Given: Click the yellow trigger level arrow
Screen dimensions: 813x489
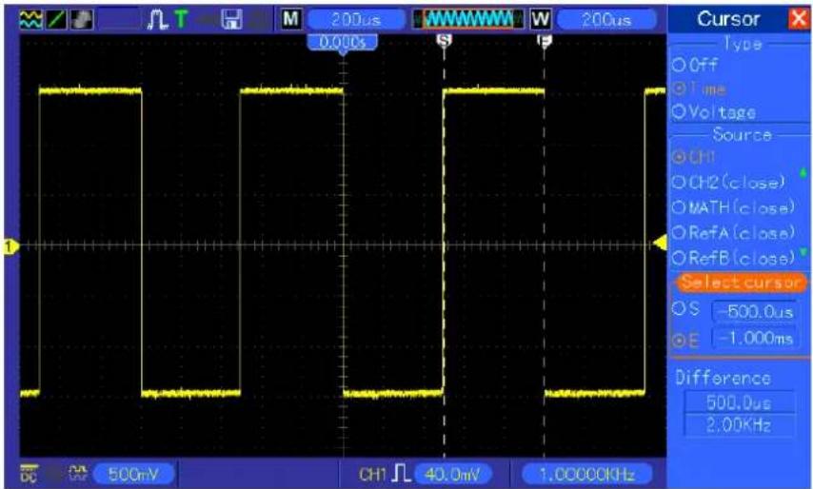Looking at the screenshot, I should pos(660,242).
